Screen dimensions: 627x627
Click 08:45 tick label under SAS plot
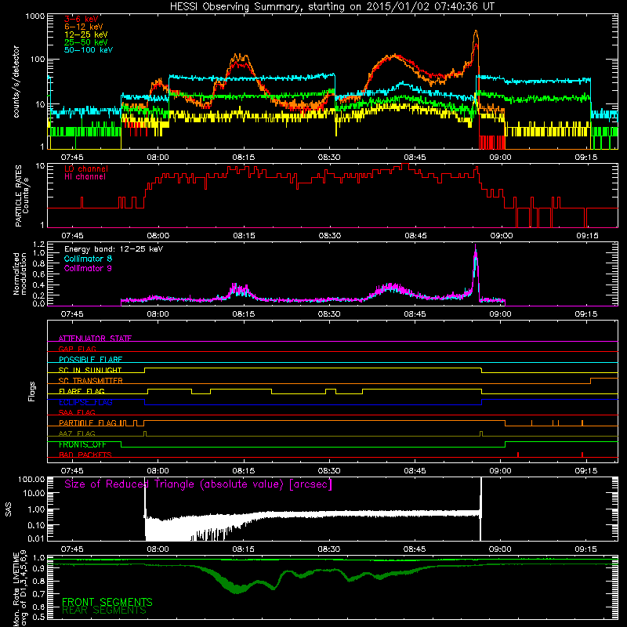[x=415, y=549]
